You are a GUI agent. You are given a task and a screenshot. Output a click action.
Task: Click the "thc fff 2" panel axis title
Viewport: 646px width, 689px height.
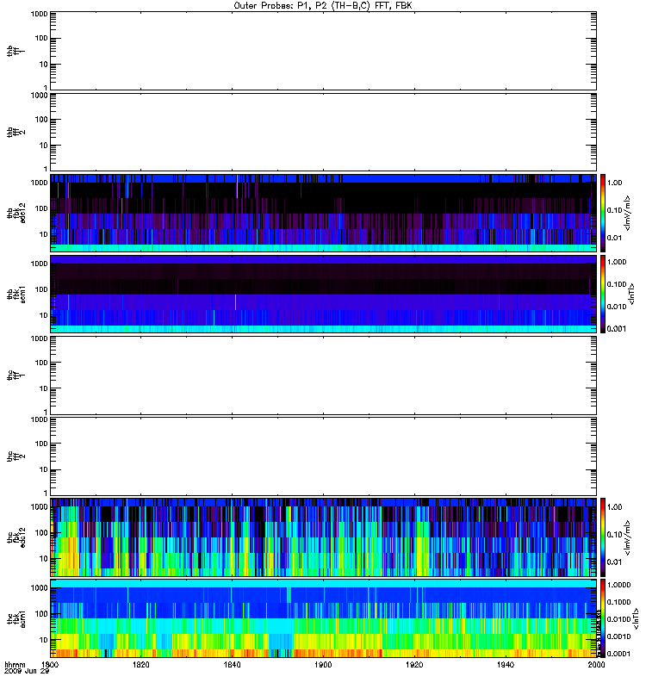pos(16,456)
